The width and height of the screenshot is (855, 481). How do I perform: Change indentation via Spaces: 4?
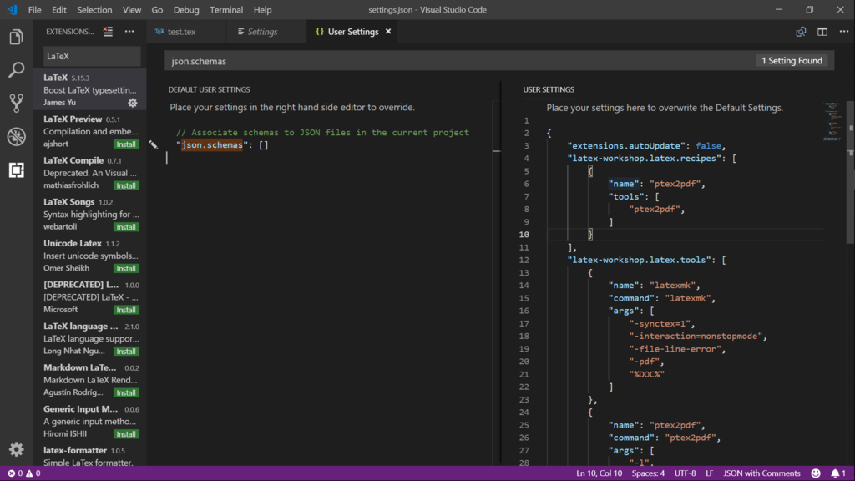coord(648,473)
